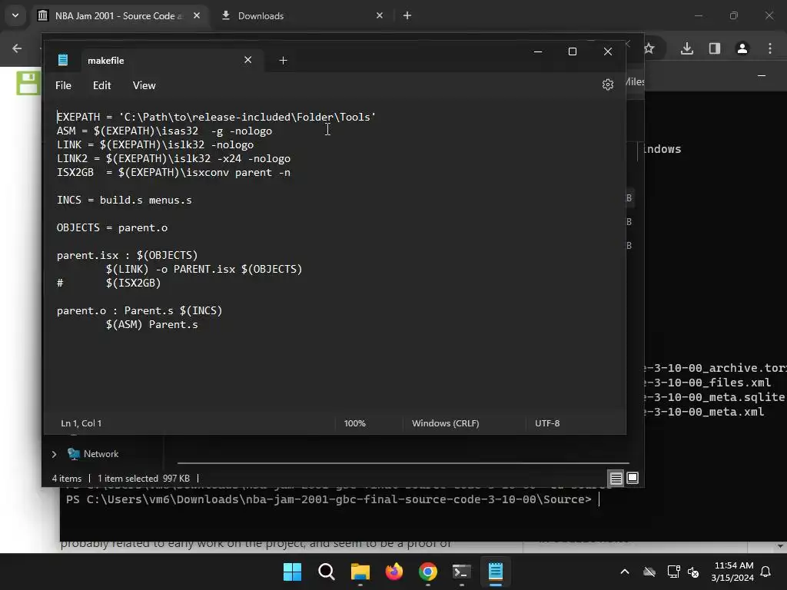
Task: Click the PowerShell prompt line
Action: (329, 499)
